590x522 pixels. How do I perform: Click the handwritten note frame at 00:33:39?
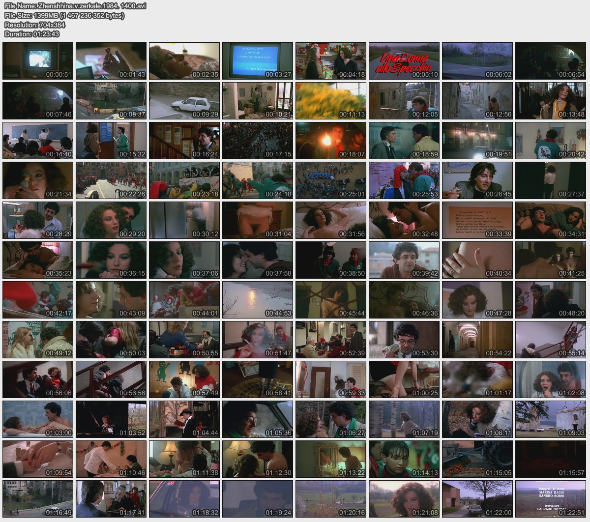tap(477, 220)
